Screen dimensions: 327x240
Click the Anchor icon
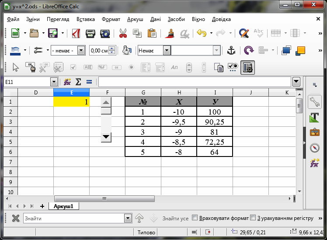tap(231, 50)
